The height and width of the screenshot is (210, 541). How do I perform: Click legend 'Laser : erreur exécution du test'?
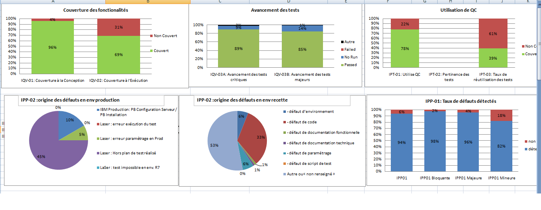127,125
